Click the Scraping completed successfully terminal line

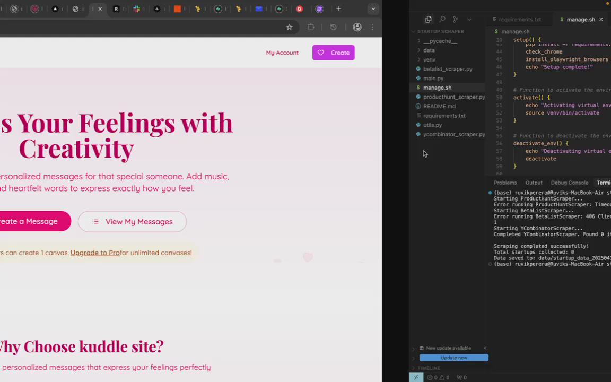(x=541, y=246)
